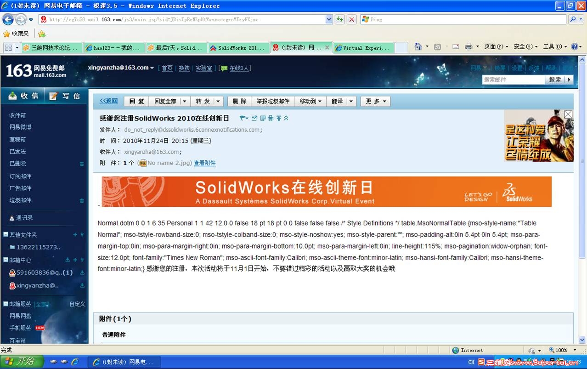Screen dimensions: 587x369
Task: Click the page vertical scrollbar down arrow
Action: (582, 340)
